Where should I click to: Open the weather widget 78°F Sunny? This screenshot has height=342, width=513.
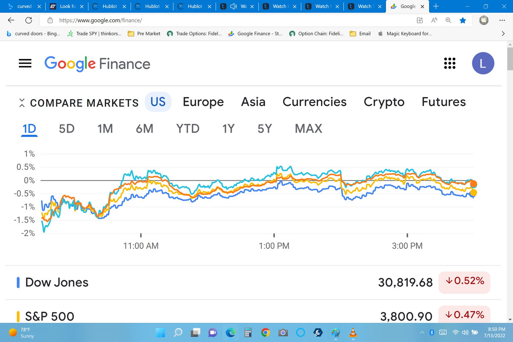point(21,332)
